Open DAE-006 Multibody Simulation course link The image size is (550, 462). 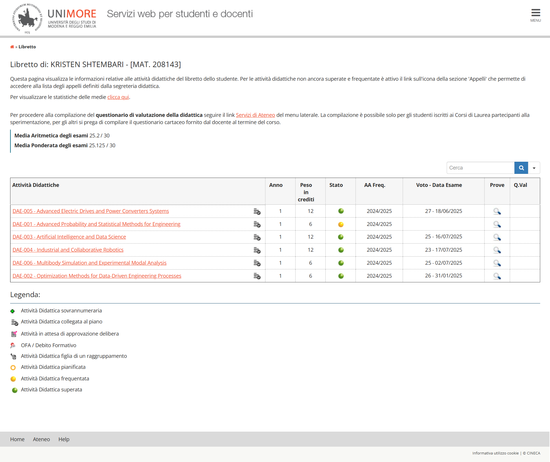click(x=89, y=263)
